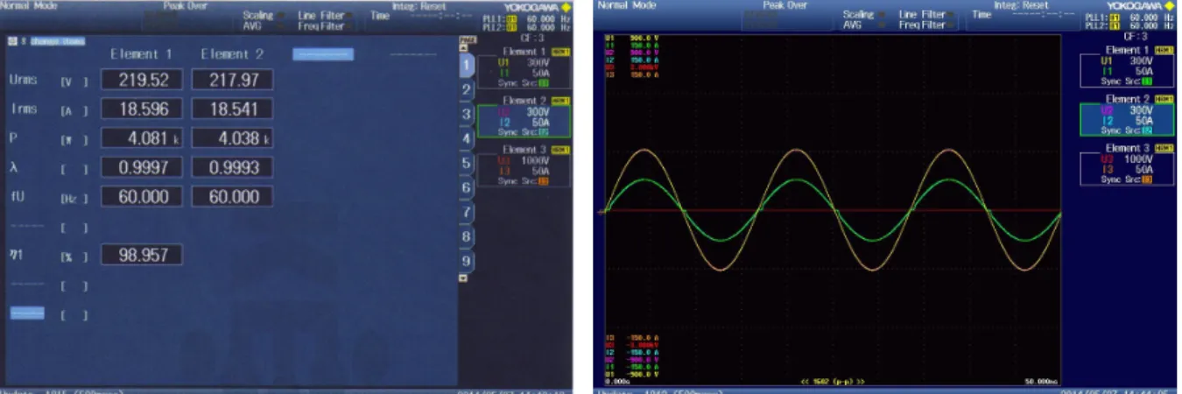Click the fU frequency row label
This screenshot has width=1182, height=394.
click(x=17, y=197)
